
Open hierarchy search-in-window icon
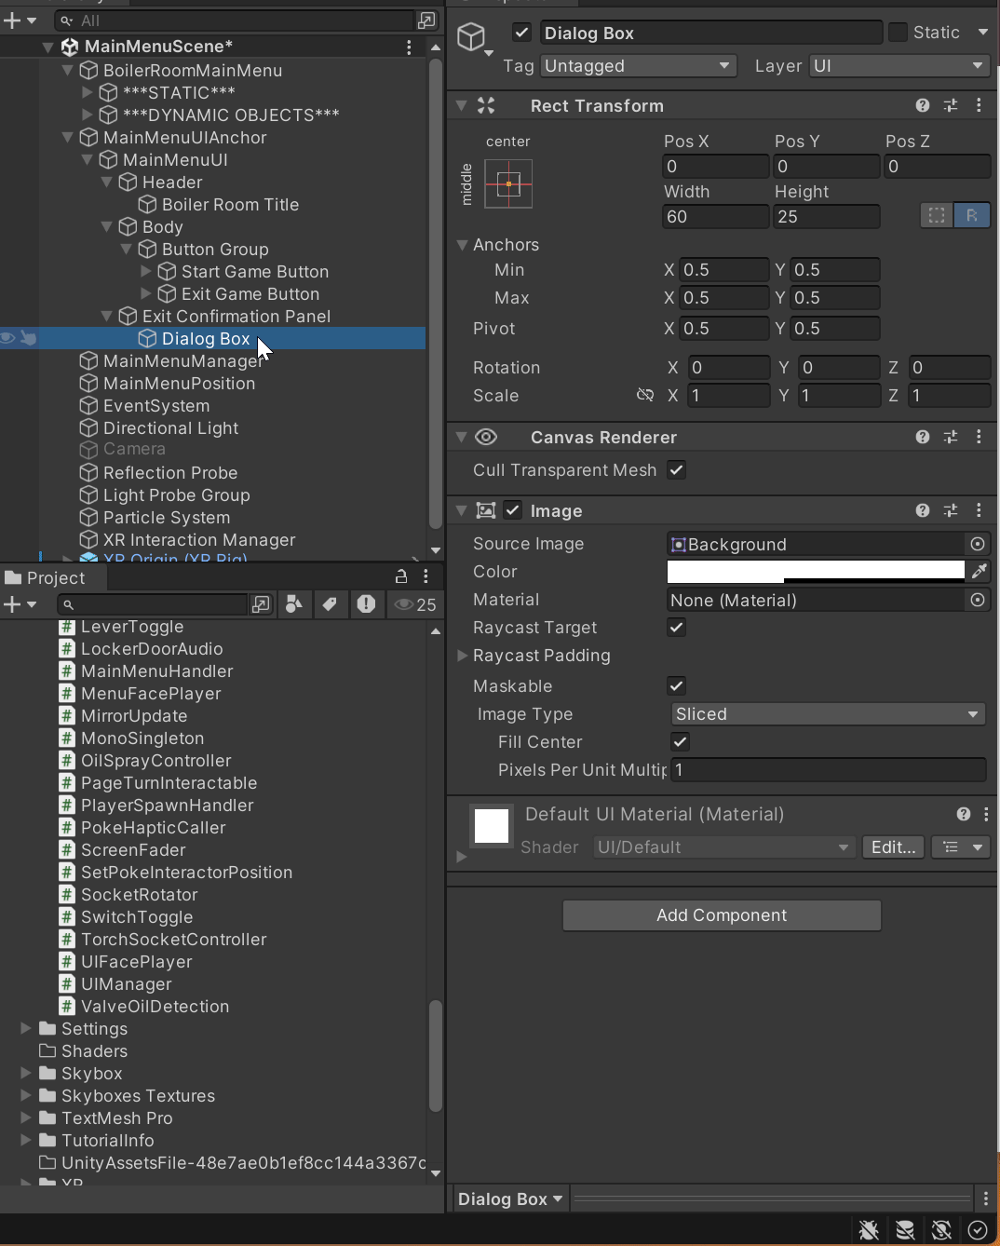click(x=426, y=20)
